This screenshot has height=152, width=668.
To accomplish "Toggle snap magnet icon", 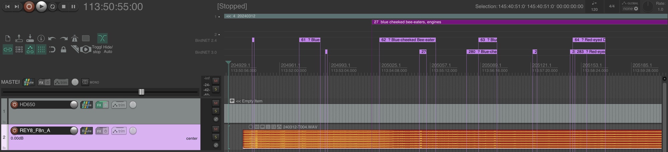I will click(x=52, y=50).
